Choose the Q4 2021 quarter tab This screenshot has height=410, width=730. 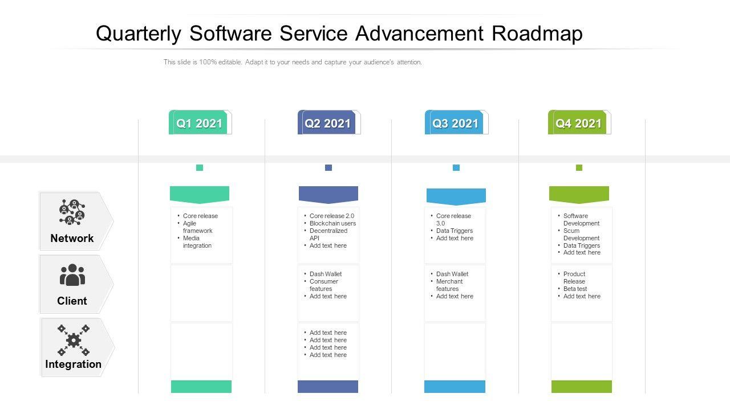coord(579,122)
